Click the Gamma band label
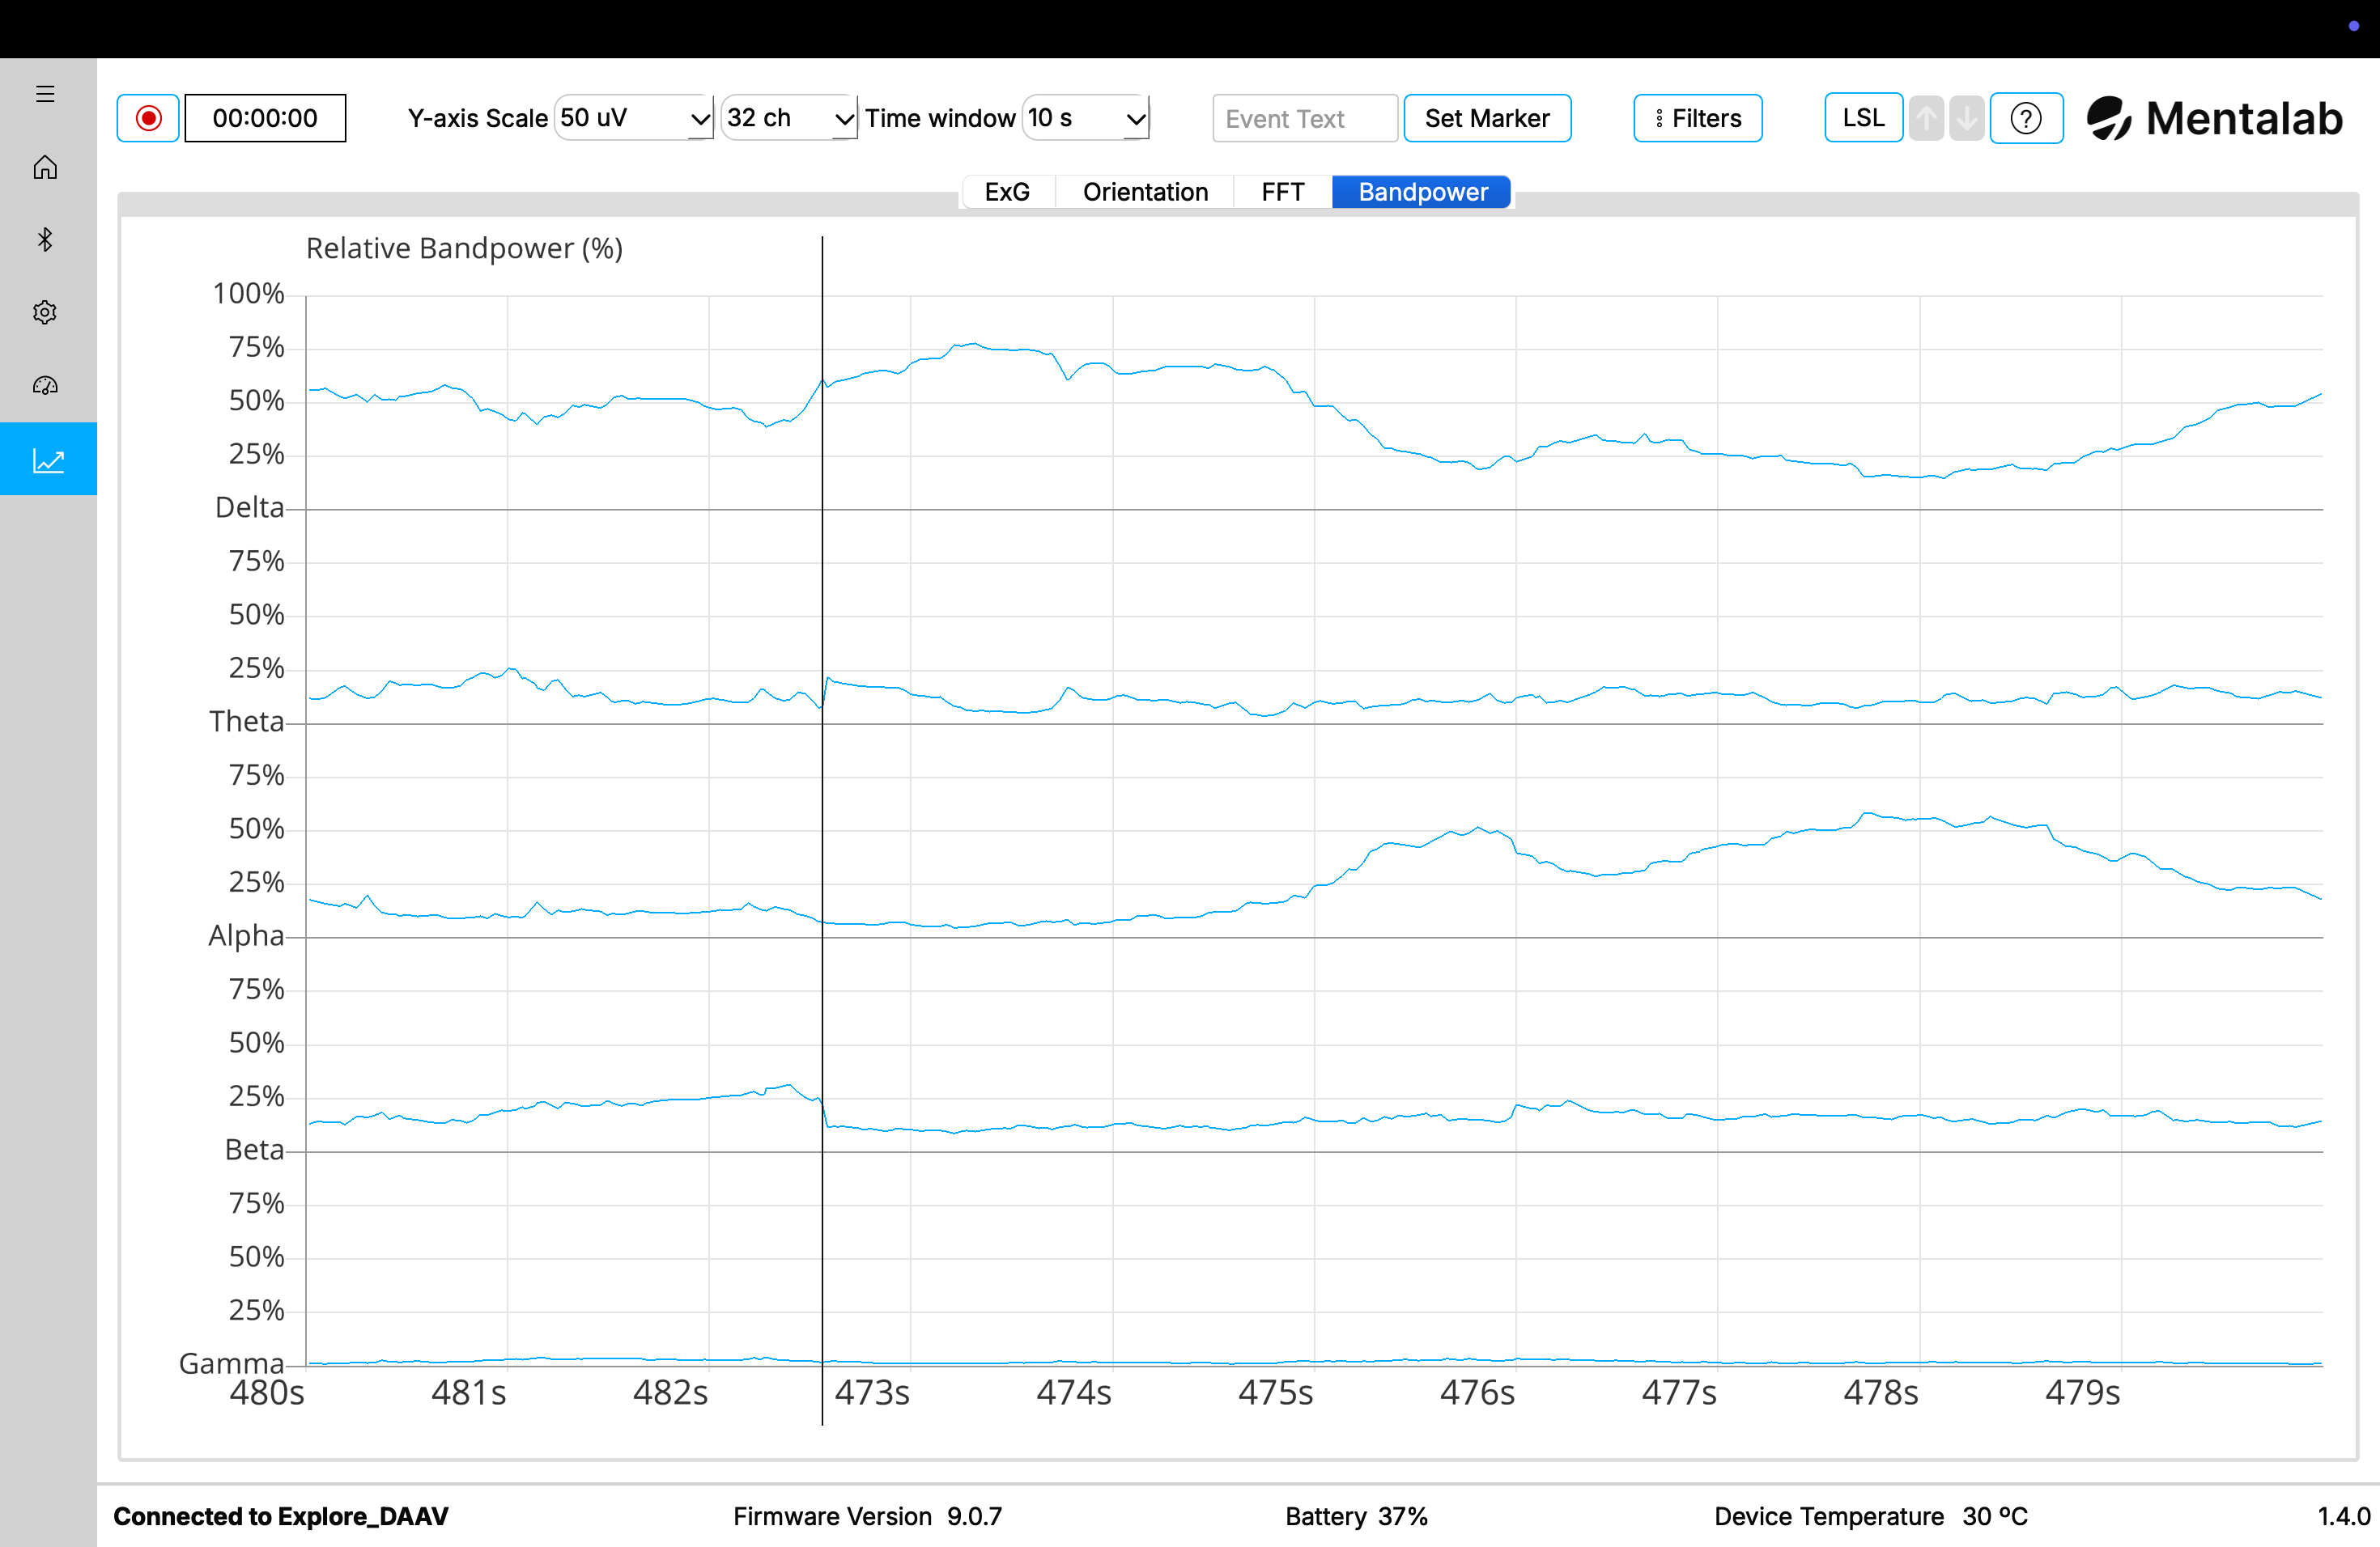Screen dimensions: 2380x1547 (x=232, y=1363)
